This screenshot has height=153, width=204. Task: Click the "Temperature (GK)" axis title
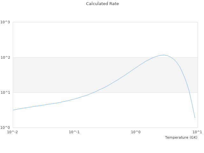(x=181, y=137)
